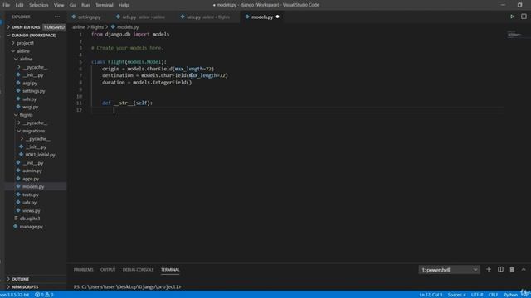Change language mode via Python status item
Viewport: 531px width, 298px height.
pyautogui.click(x=511, y=295)
